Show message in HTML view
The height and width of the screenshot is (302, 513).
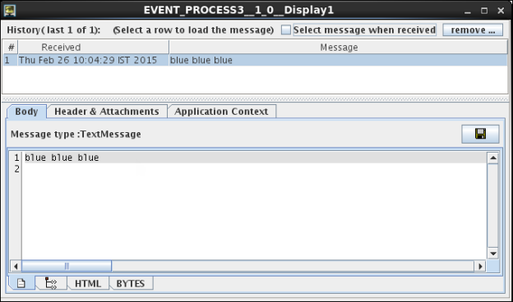coord(88,283)
